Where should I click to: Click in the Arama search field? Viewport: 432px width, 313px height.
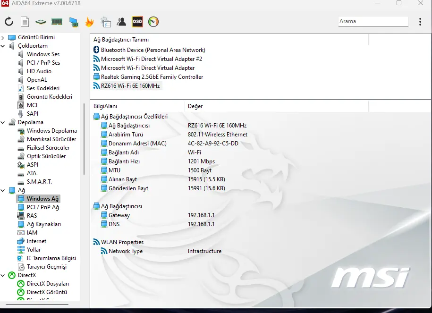pos(373,21)
